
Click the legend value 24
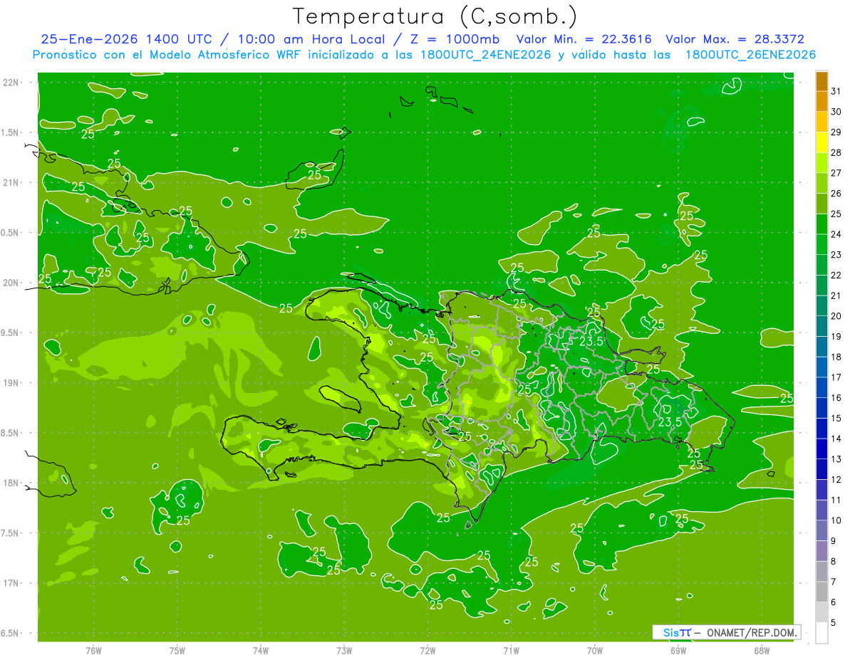(x=836, y=234)
